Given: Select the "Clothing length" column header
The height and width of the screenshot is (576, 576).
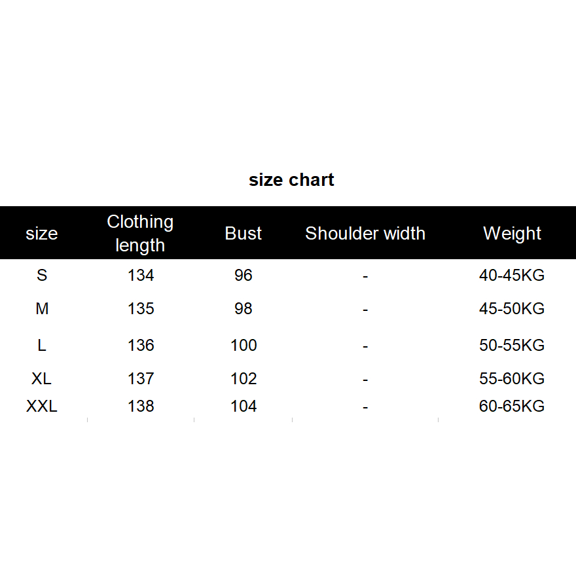Looking at the screenshot, I should pos(140,234).
